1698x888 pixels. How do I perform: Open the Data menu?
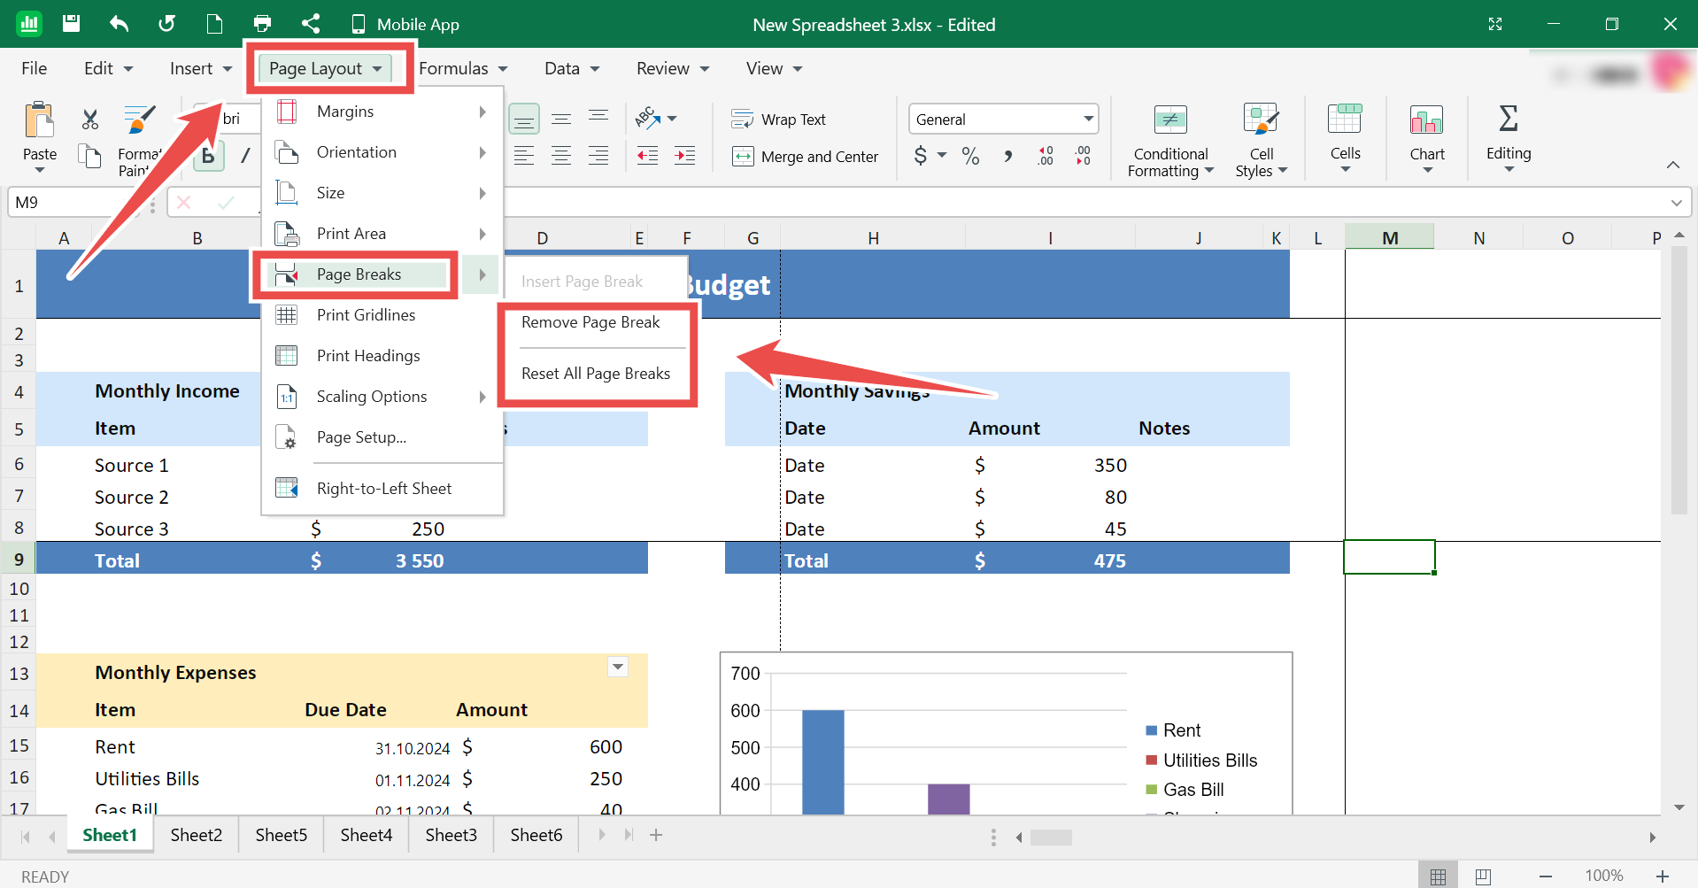[572, 68]
